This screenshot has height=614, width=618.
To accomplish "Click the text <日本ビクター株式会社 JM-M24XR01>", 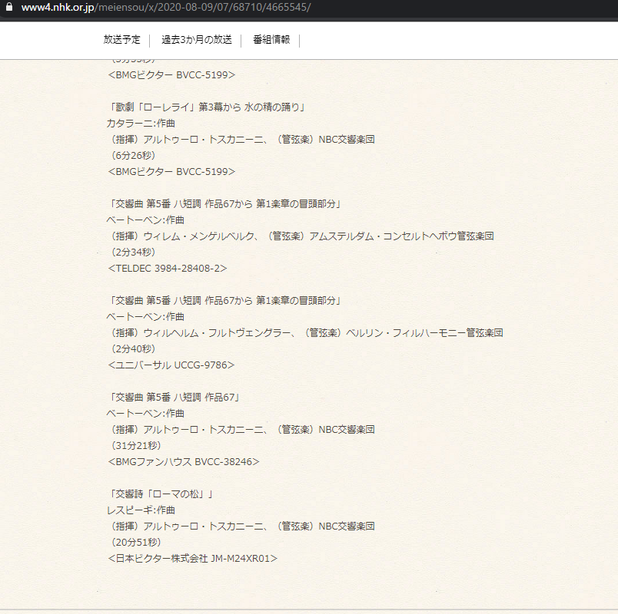I will pos(192,559).
